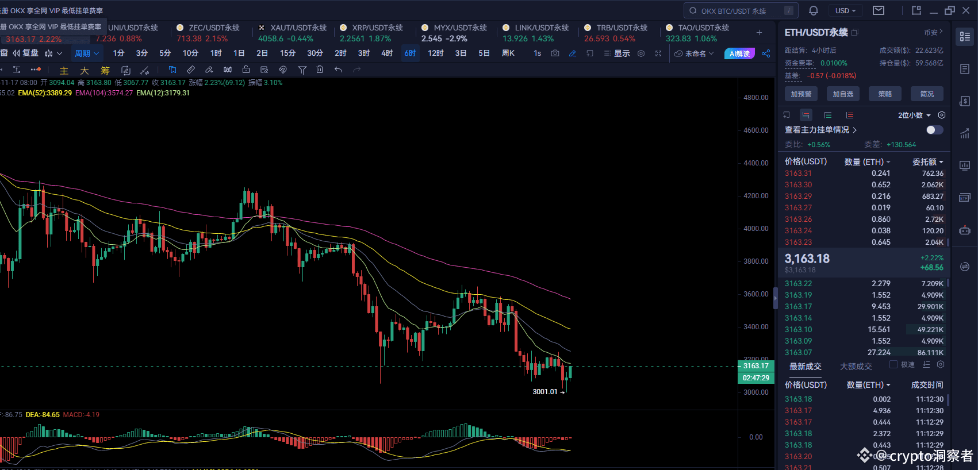Open the filter funnel tool
The image size is (978, 470).
[302, 70]
